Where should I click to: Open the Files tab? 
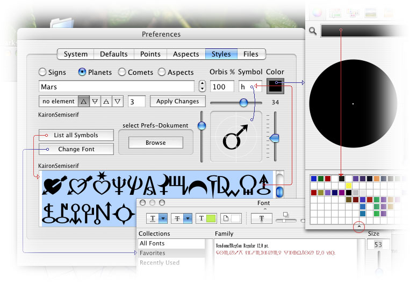point(251,54)
